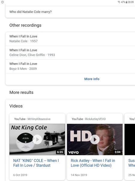
Task: Tap the Wi-Fi status icon
Action: (x=119, y=2)
